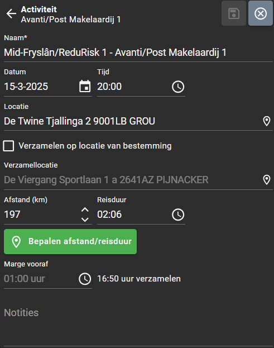Edit the Naam text field

coord(138,53)
